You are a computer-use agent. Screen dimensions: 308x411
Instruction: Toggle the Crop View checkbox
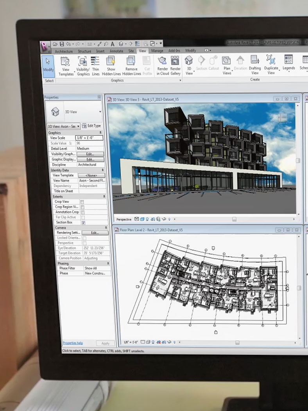(82, 202)
